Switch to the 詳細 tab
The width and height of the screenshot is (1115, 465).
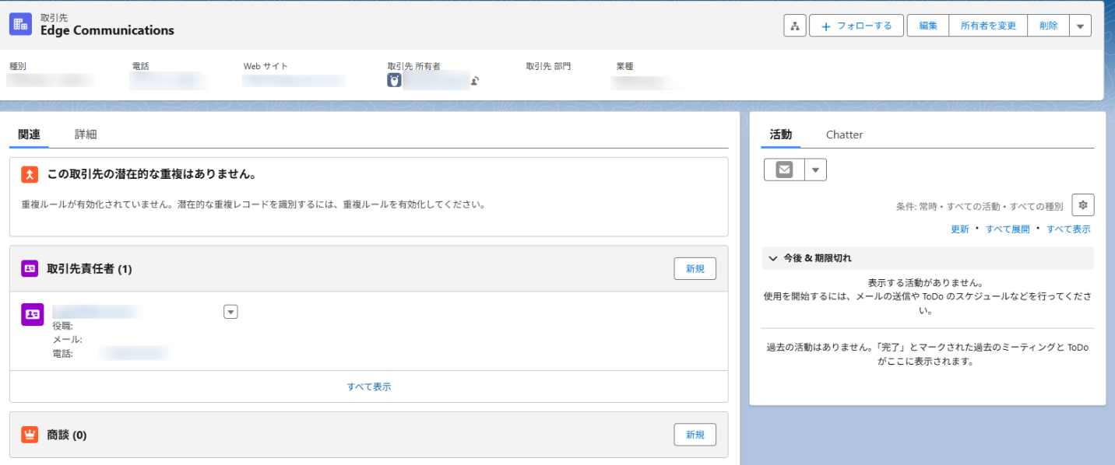click(x=85, y=134)
